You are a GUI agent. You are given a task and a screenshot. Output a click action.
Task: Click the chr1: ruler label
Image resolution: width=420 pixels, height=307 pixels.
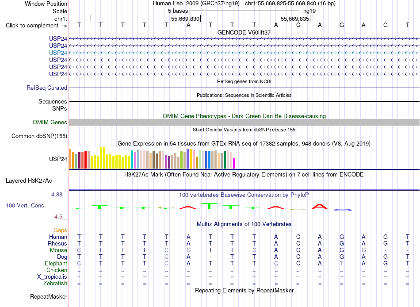(61, 19)
